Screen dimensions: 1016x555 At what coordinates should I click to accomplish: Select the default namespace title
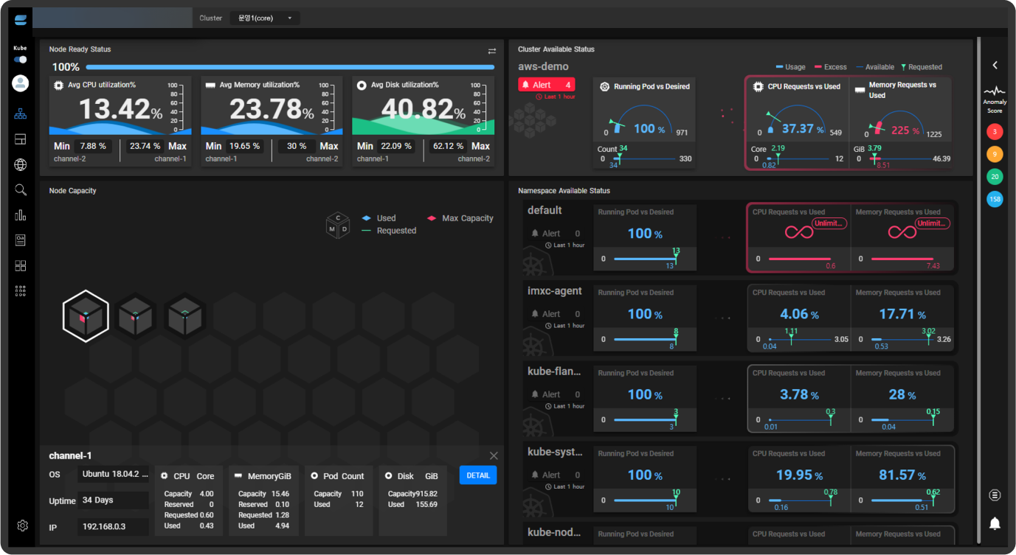pos(545,211)
